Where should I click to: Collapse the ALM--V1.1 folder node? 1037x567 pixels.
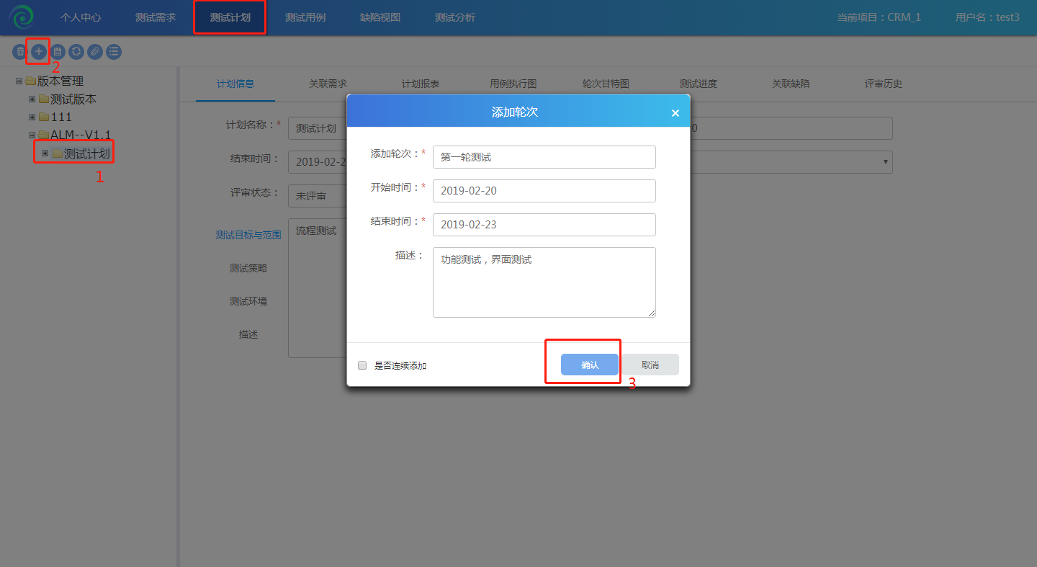32,135
